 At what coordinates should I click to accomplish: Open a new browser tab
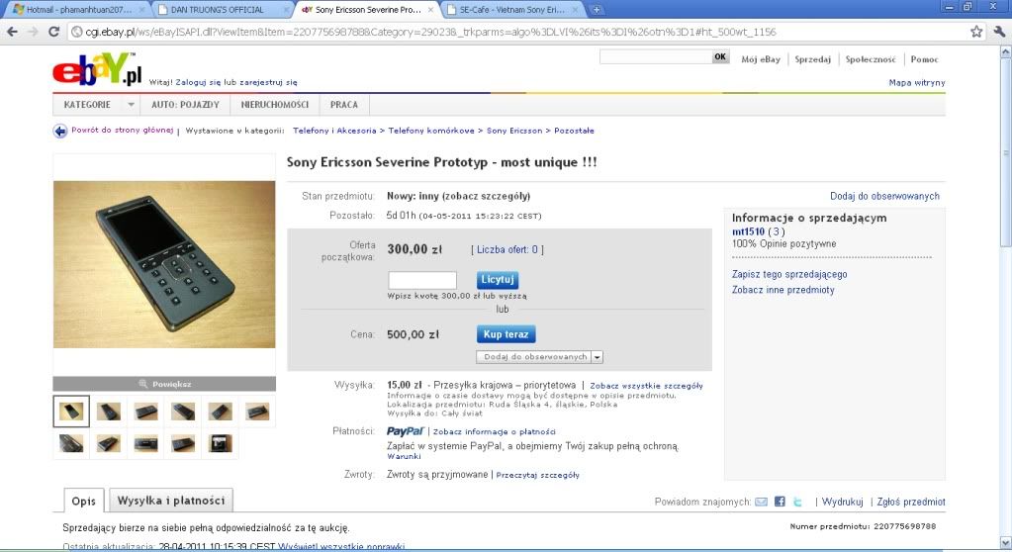597,10
